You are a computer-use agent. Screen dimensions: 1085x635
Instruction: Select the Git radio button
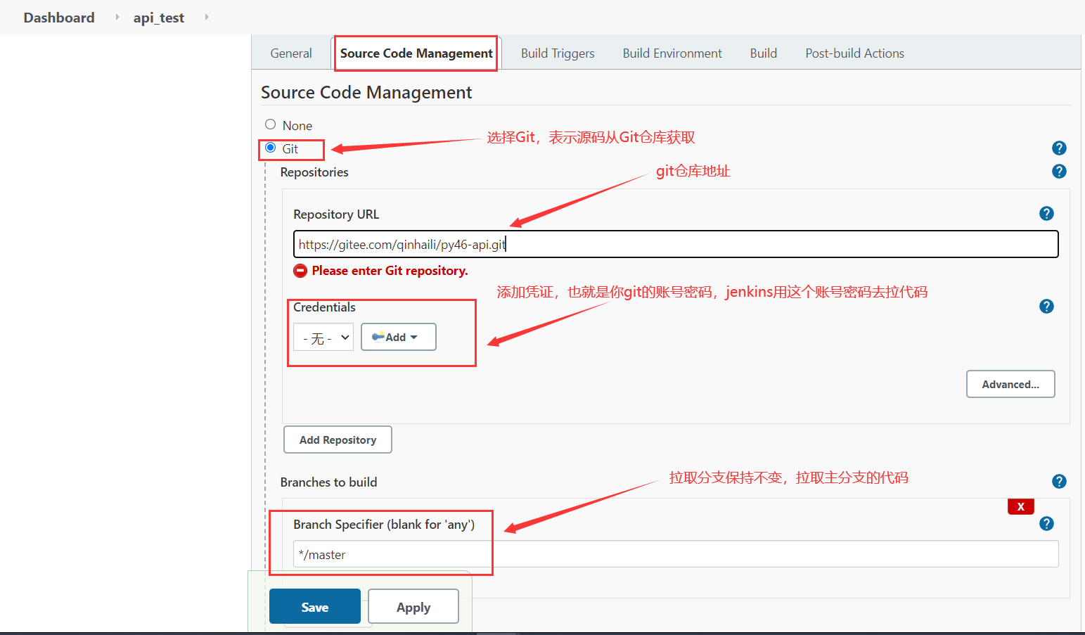[271, 148]
